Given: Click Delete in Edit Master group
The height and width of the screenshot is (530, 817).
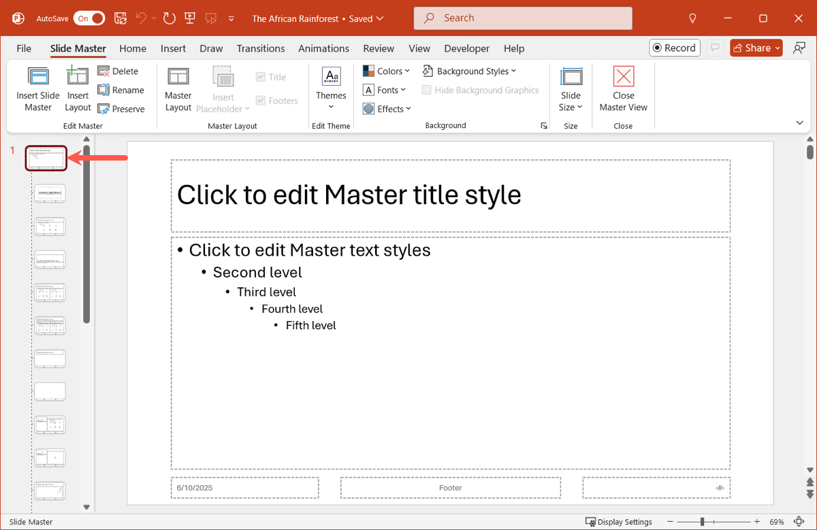Looking at the screenshot, I should click(x=118, y=71).
